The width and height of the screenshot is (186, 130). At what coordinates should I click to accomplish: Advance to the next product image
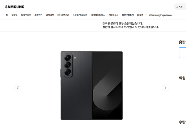165,88
